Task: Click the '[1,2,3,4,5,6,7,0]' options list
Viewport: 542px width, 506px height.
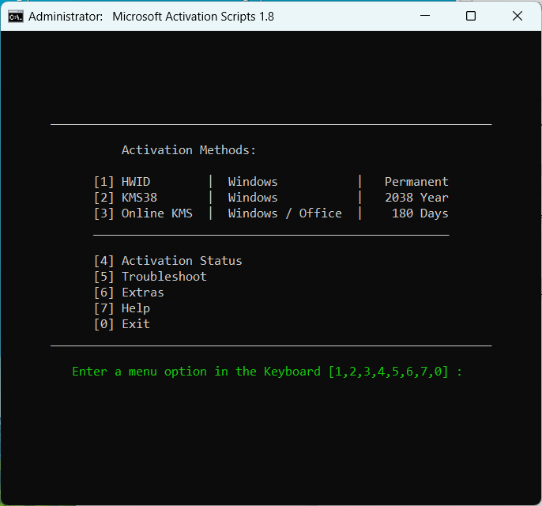Action: (388, 372)
